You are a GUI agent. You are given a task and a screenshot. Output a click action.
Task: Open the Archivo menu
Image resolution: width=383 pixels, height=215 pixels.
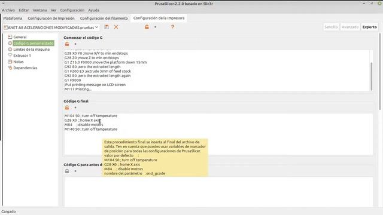point(8,10)
